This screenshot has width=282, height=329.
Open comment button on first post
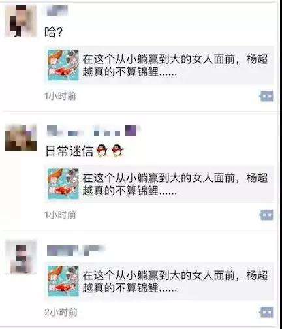tap(267, 96)
